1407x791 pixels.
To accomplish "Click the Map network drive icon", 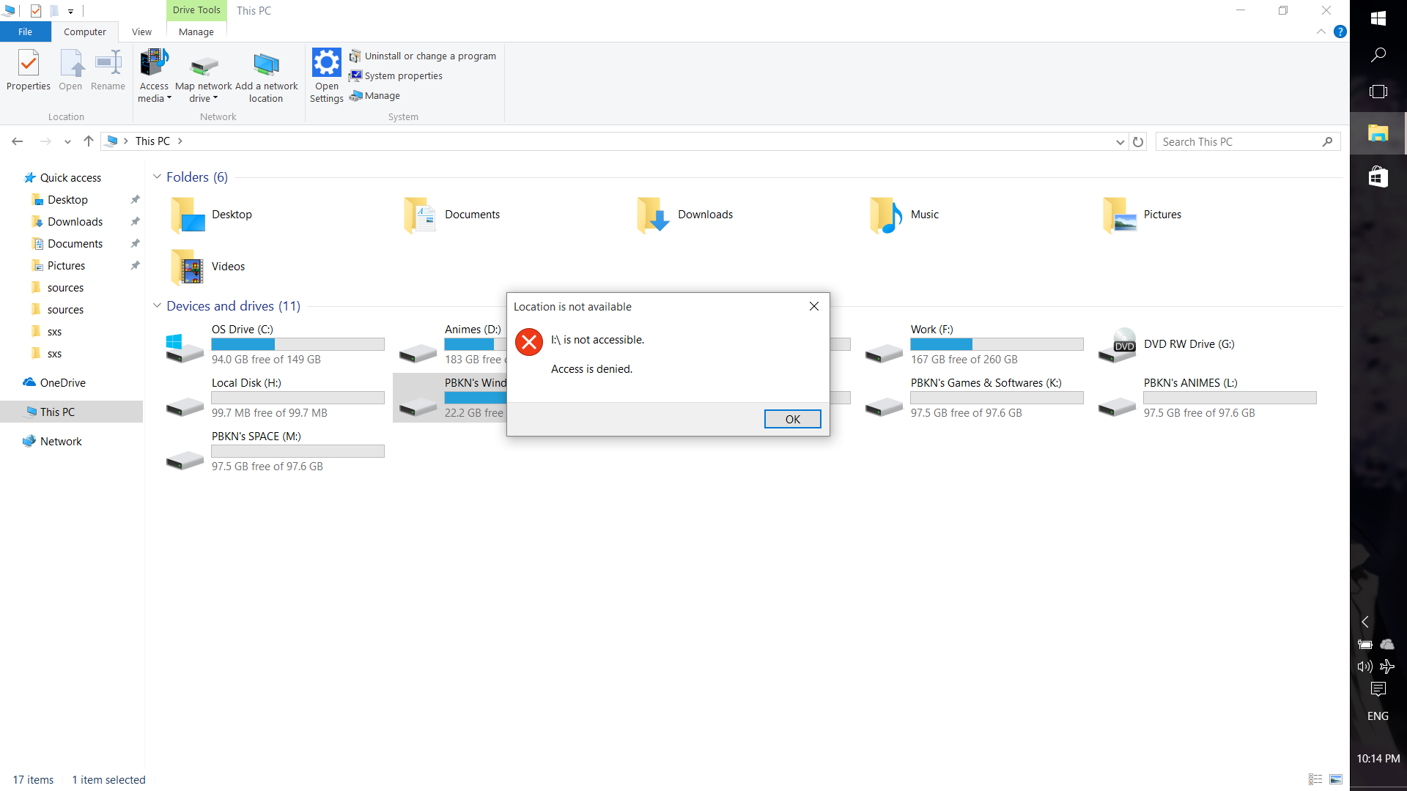I will [x=204, y=67].
